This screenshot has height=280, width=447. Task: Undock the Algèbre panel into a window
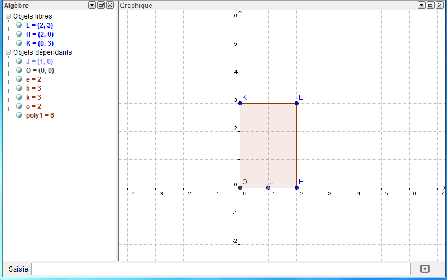click(x=101, y=5)
